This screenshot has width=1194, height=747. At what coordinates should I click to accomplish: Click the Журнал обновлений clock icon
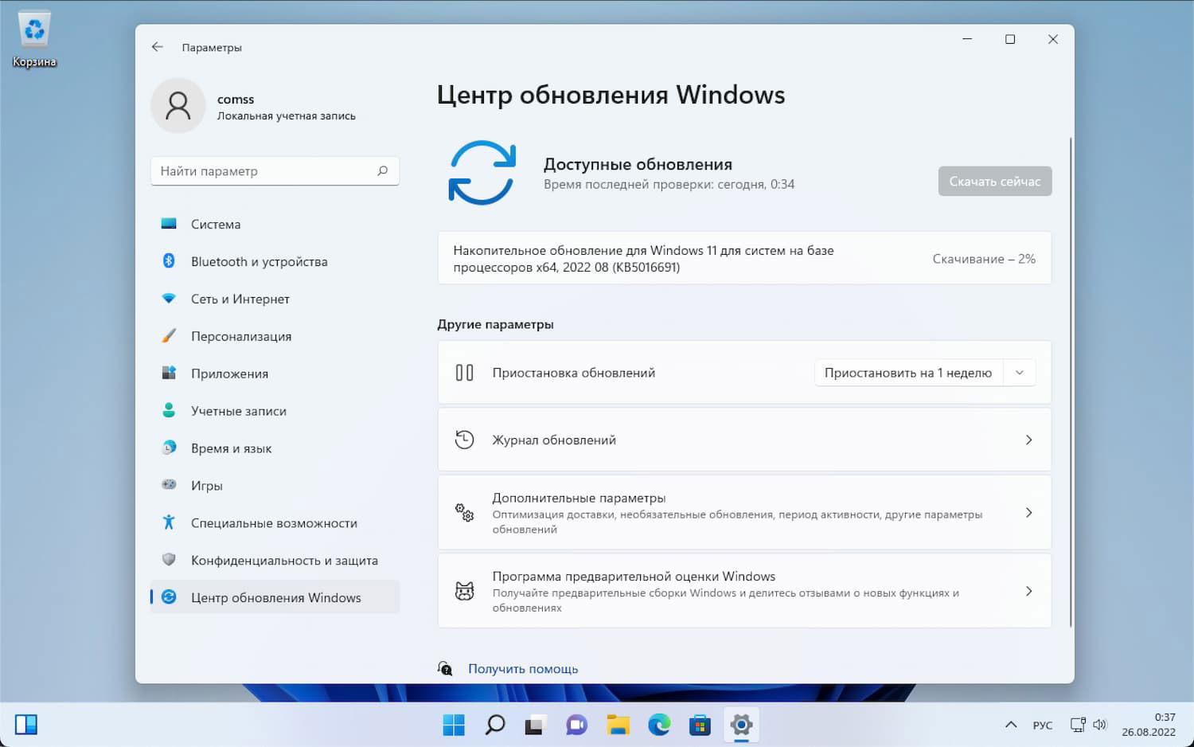464,439
